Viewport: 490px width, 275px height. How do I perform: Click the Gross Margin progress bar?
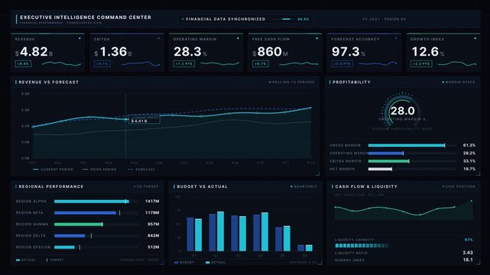click(x=412, y=145)
